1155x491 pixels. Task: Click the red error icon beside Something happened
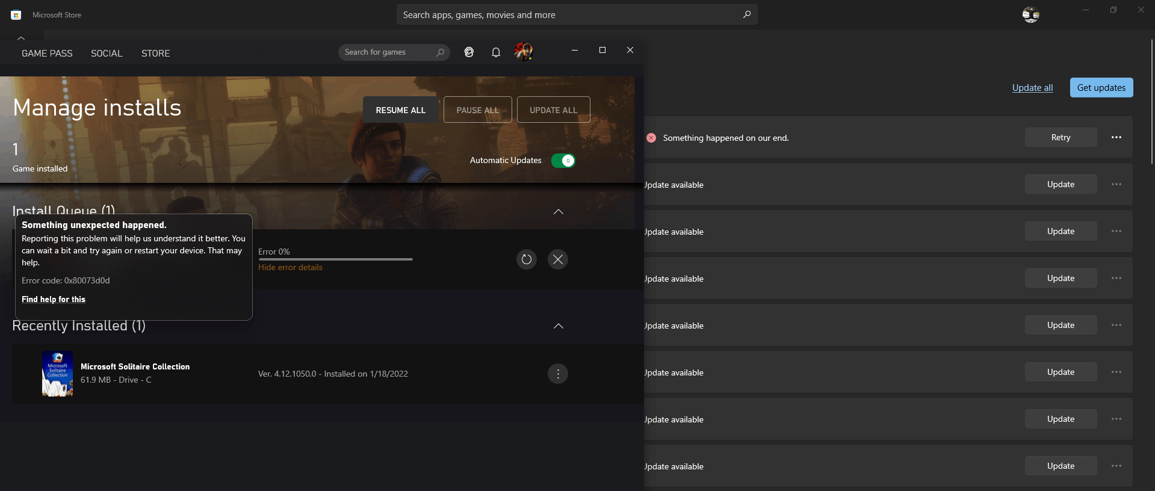651,138
